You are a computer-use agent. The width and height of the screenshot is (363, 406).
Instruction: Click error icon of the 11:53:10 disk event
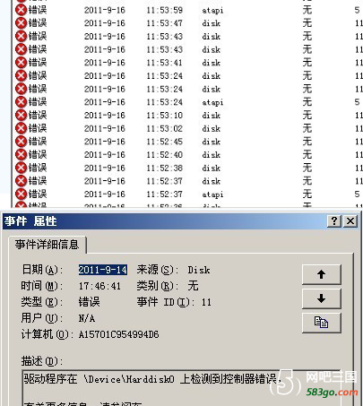click(x=21, y=115)
